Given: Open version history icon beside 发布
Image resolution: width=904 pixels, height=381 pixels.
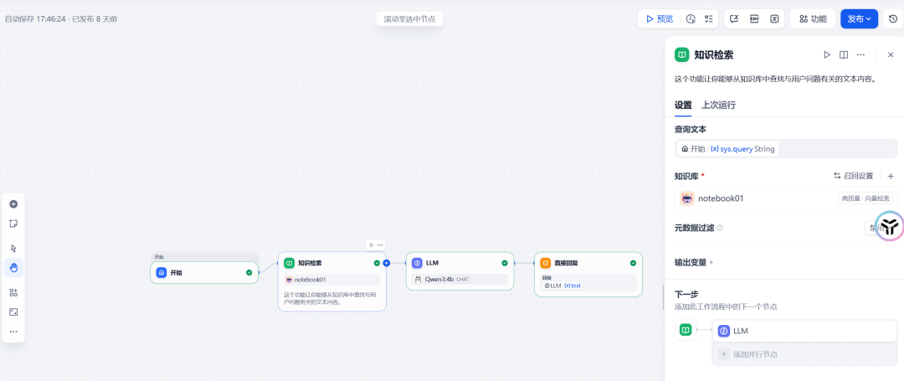Looking at the screenshot, I should (x=893, y=19).
